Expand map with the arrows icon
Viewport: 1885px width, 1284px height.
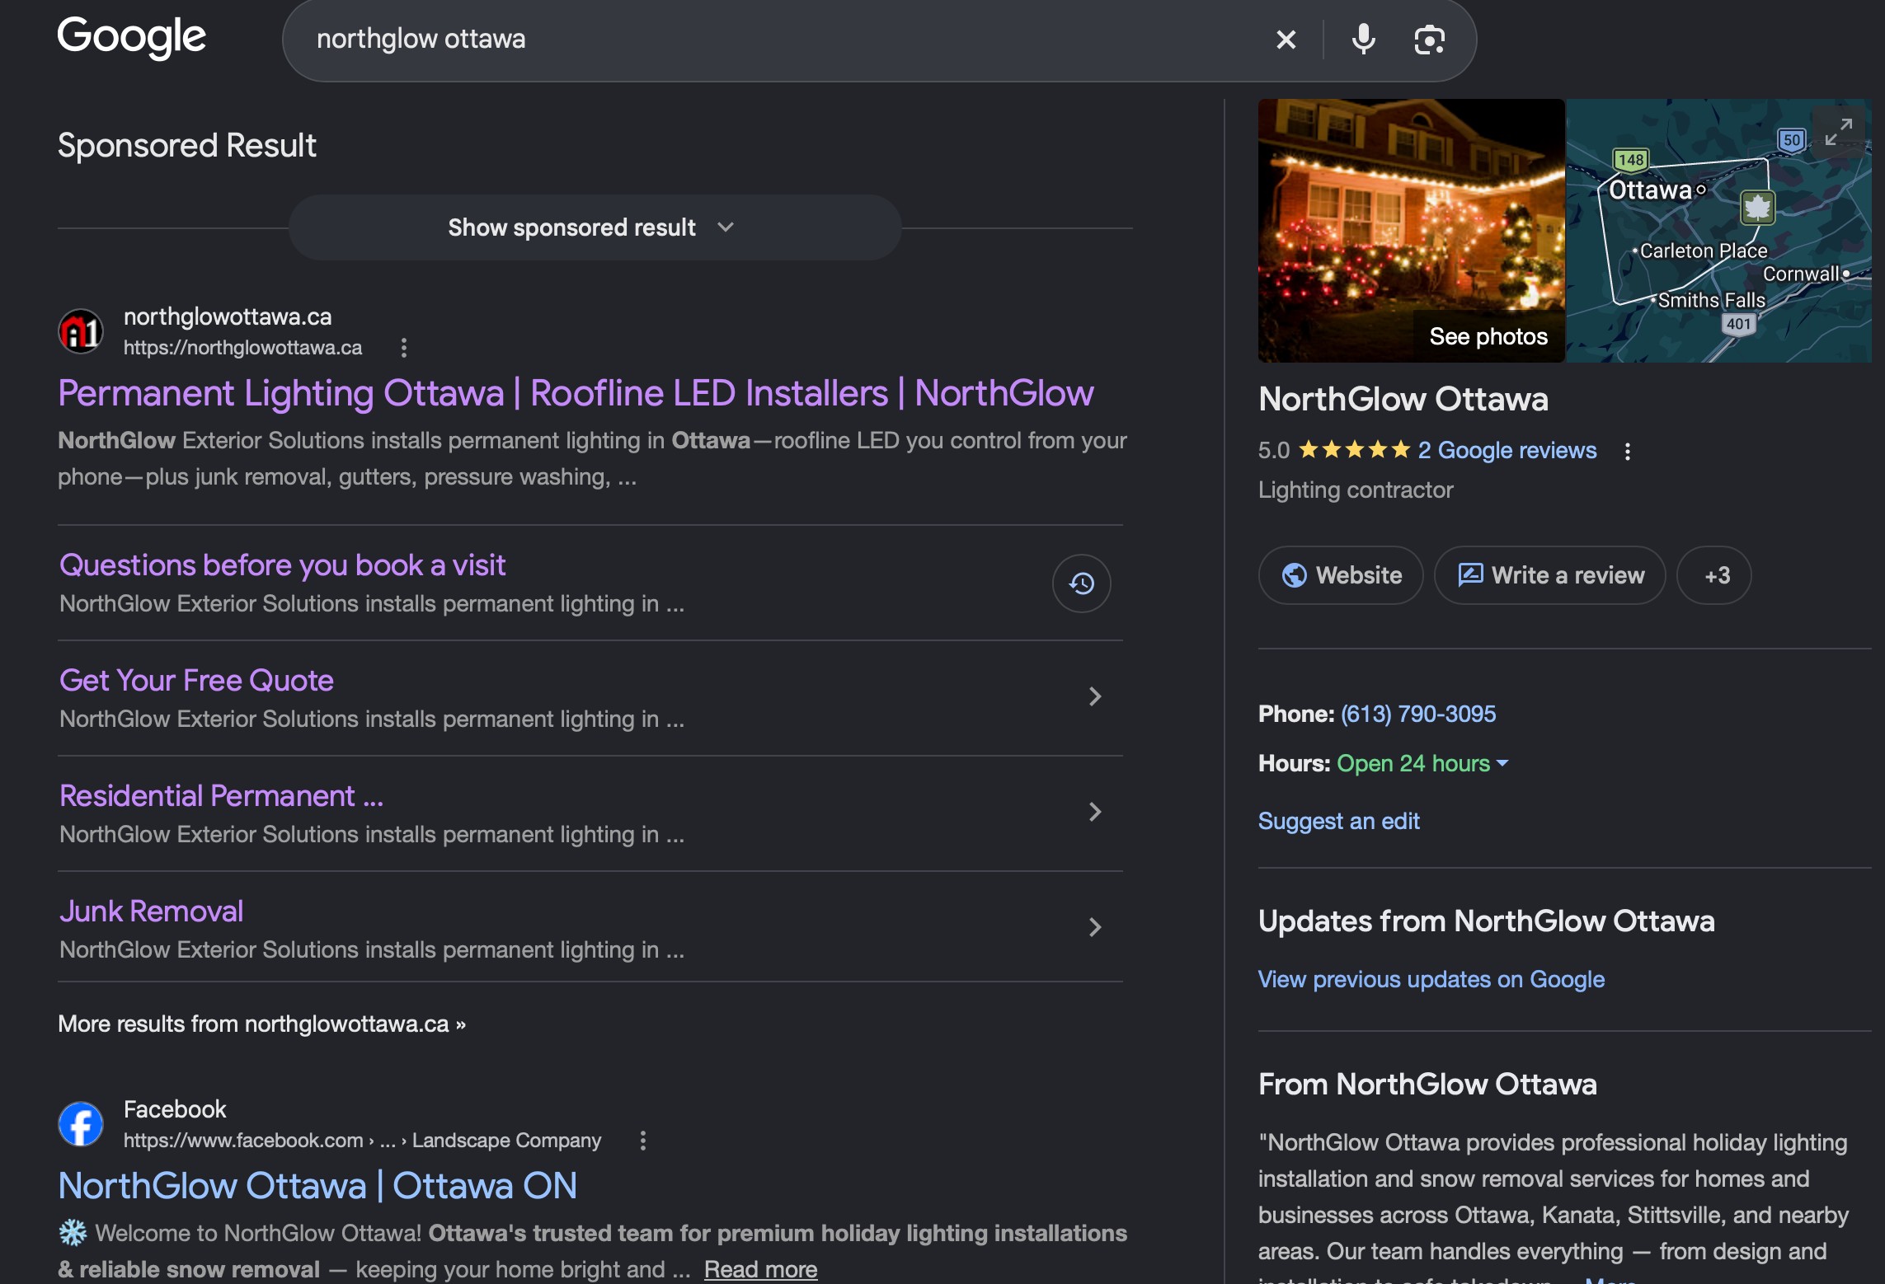(1838, 132)
